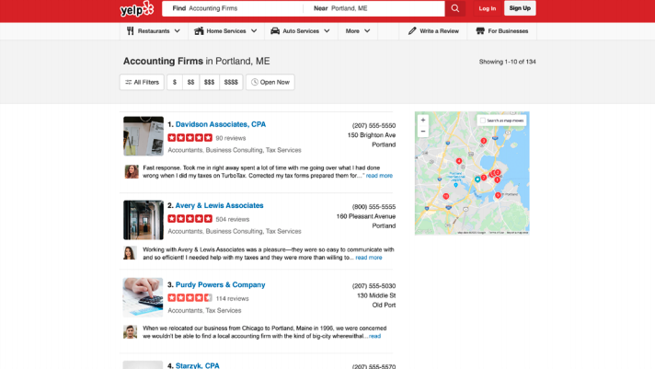The image size is (655, 369).
Task: Zoom out on the map
Action: [x=423, y=132]
